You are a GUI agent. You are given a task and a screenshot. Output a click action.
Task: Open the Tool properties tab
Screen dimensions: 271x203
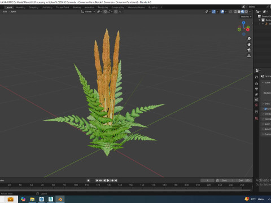click(256, 77)
